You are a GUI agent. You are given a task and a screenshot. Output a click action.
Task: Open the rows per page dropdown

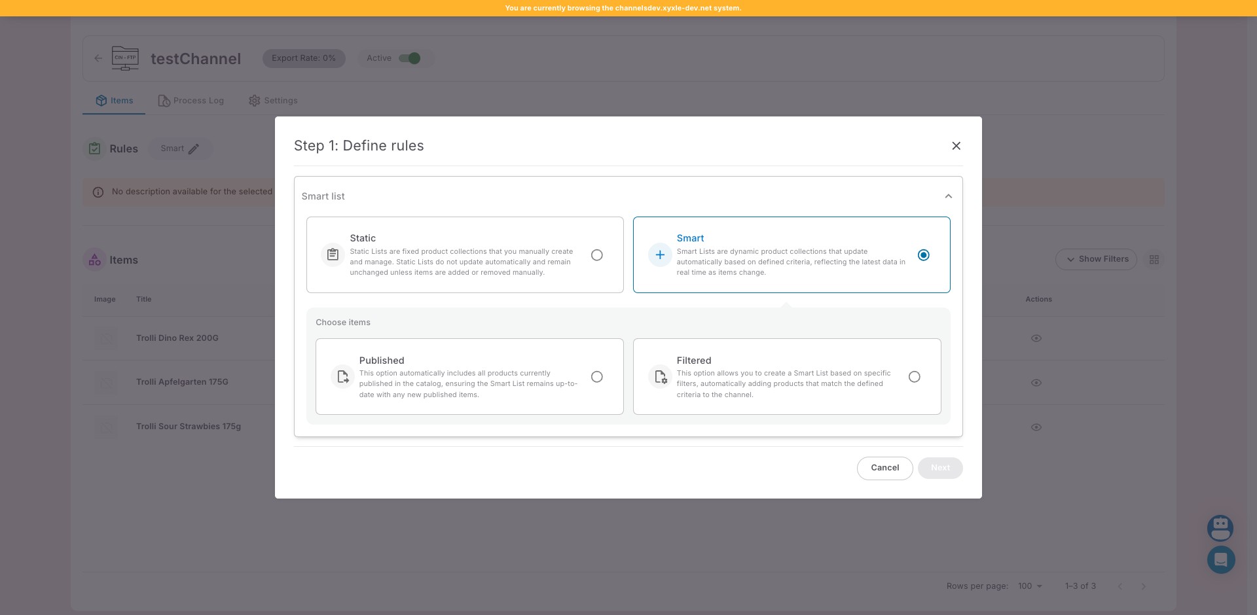(1029, 586)
